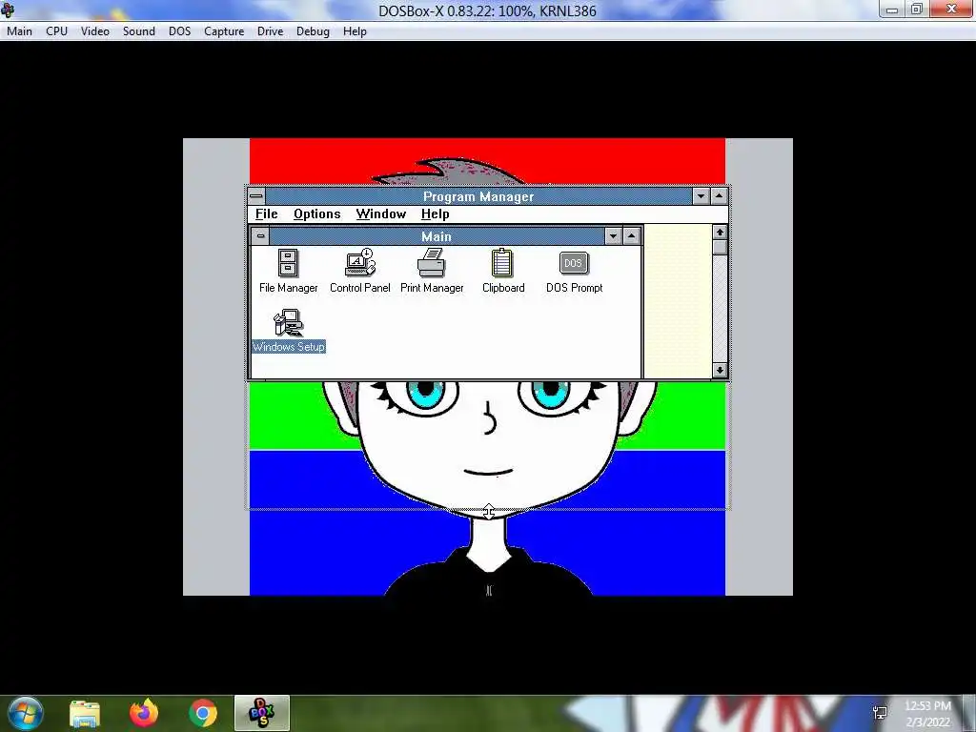This screenshot has width=976, height=732.
Task: Click Program Manager scrollbar down arrow
Action: pyautogui.click(x=720, y=370)
